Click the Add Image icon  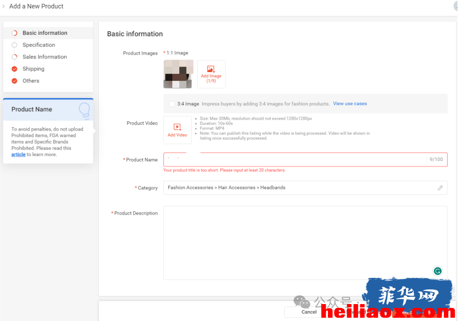coord(211,69)
